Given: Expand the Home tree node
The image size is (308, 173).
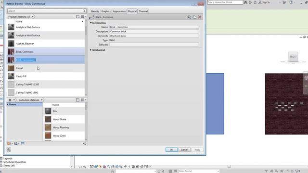Looking at the screenshot, I should pyautogui.click(x=8, y=104).
